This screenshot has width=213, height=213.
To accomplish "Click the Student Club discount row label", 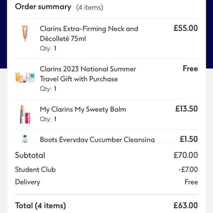I will pos(35,169).
